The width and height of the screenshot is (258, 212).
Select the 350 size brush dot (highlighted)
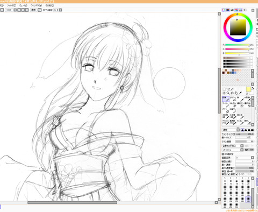pos(248,199)
